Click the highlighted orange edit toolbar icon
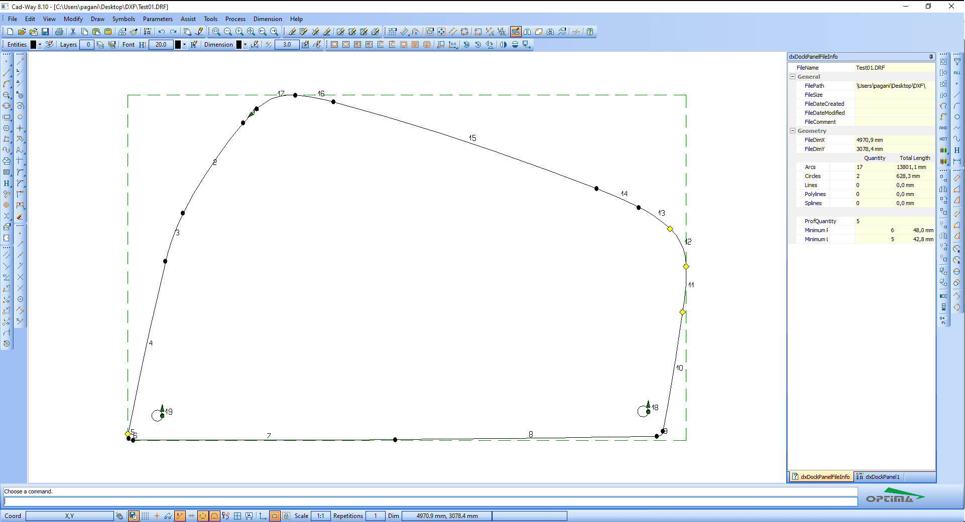 click(x=516, y=32)
